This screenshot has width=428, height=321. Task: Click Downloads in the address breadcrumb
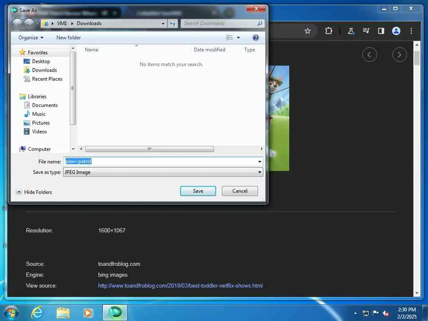tap(89, 23)
